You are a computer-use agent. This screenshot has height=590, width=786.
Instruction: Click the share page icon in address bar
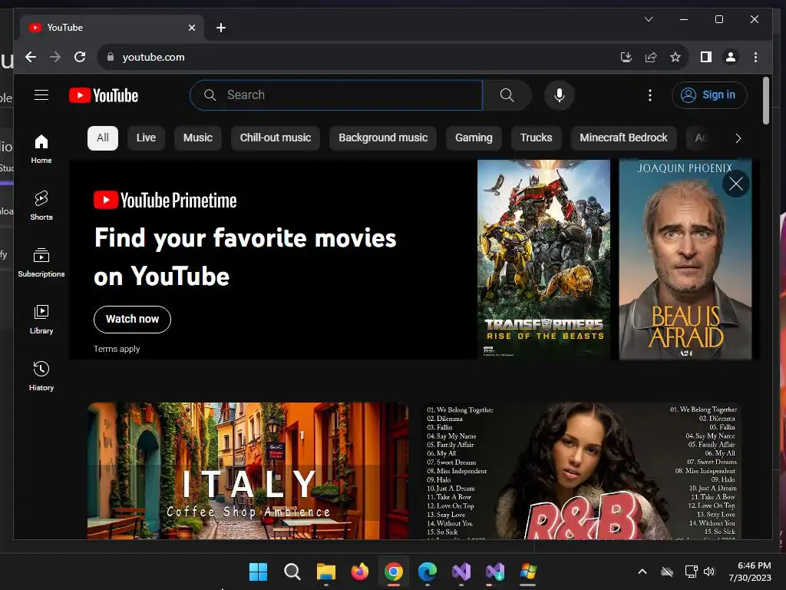(651, 57)
